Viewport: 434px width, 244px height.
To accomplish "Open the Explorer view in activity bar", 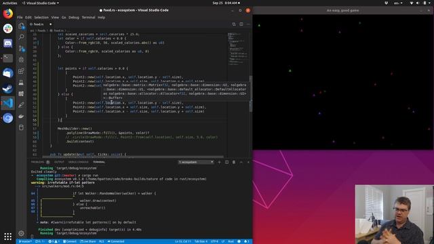I will pyautogui.click(x=21, y=26).
